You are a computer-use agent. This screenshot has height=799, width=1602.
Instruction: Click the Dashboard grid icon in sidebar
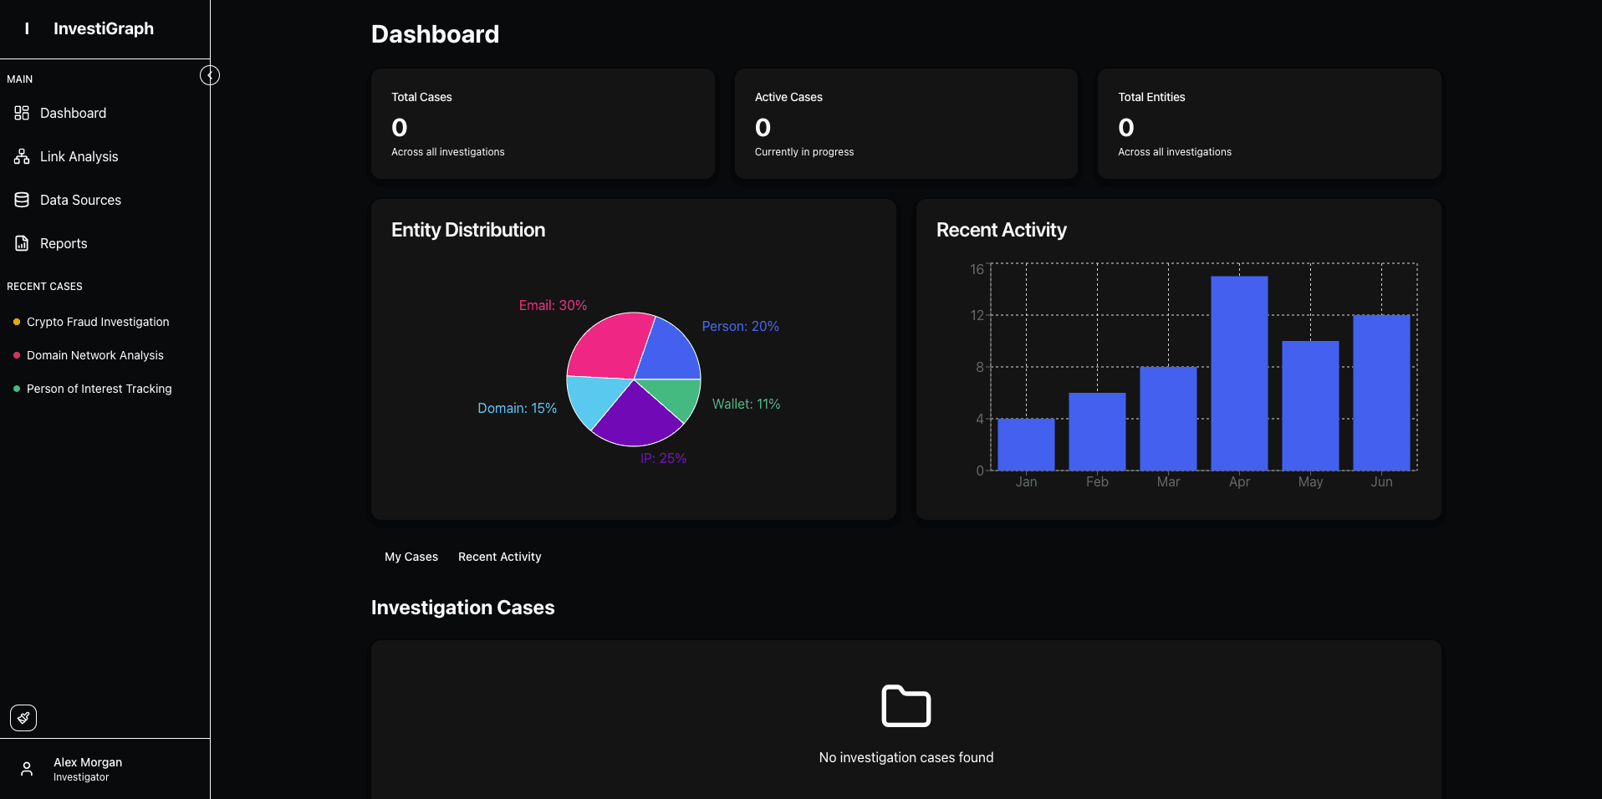coord(22,113)
